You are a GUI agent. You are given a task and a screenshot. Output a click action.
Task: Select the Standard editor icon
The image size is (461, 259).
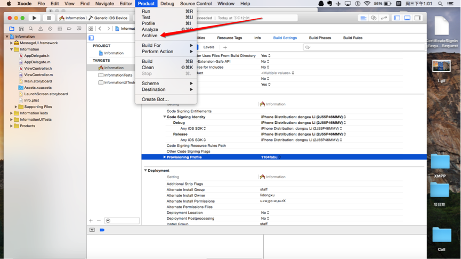click(x=363, y=18)
